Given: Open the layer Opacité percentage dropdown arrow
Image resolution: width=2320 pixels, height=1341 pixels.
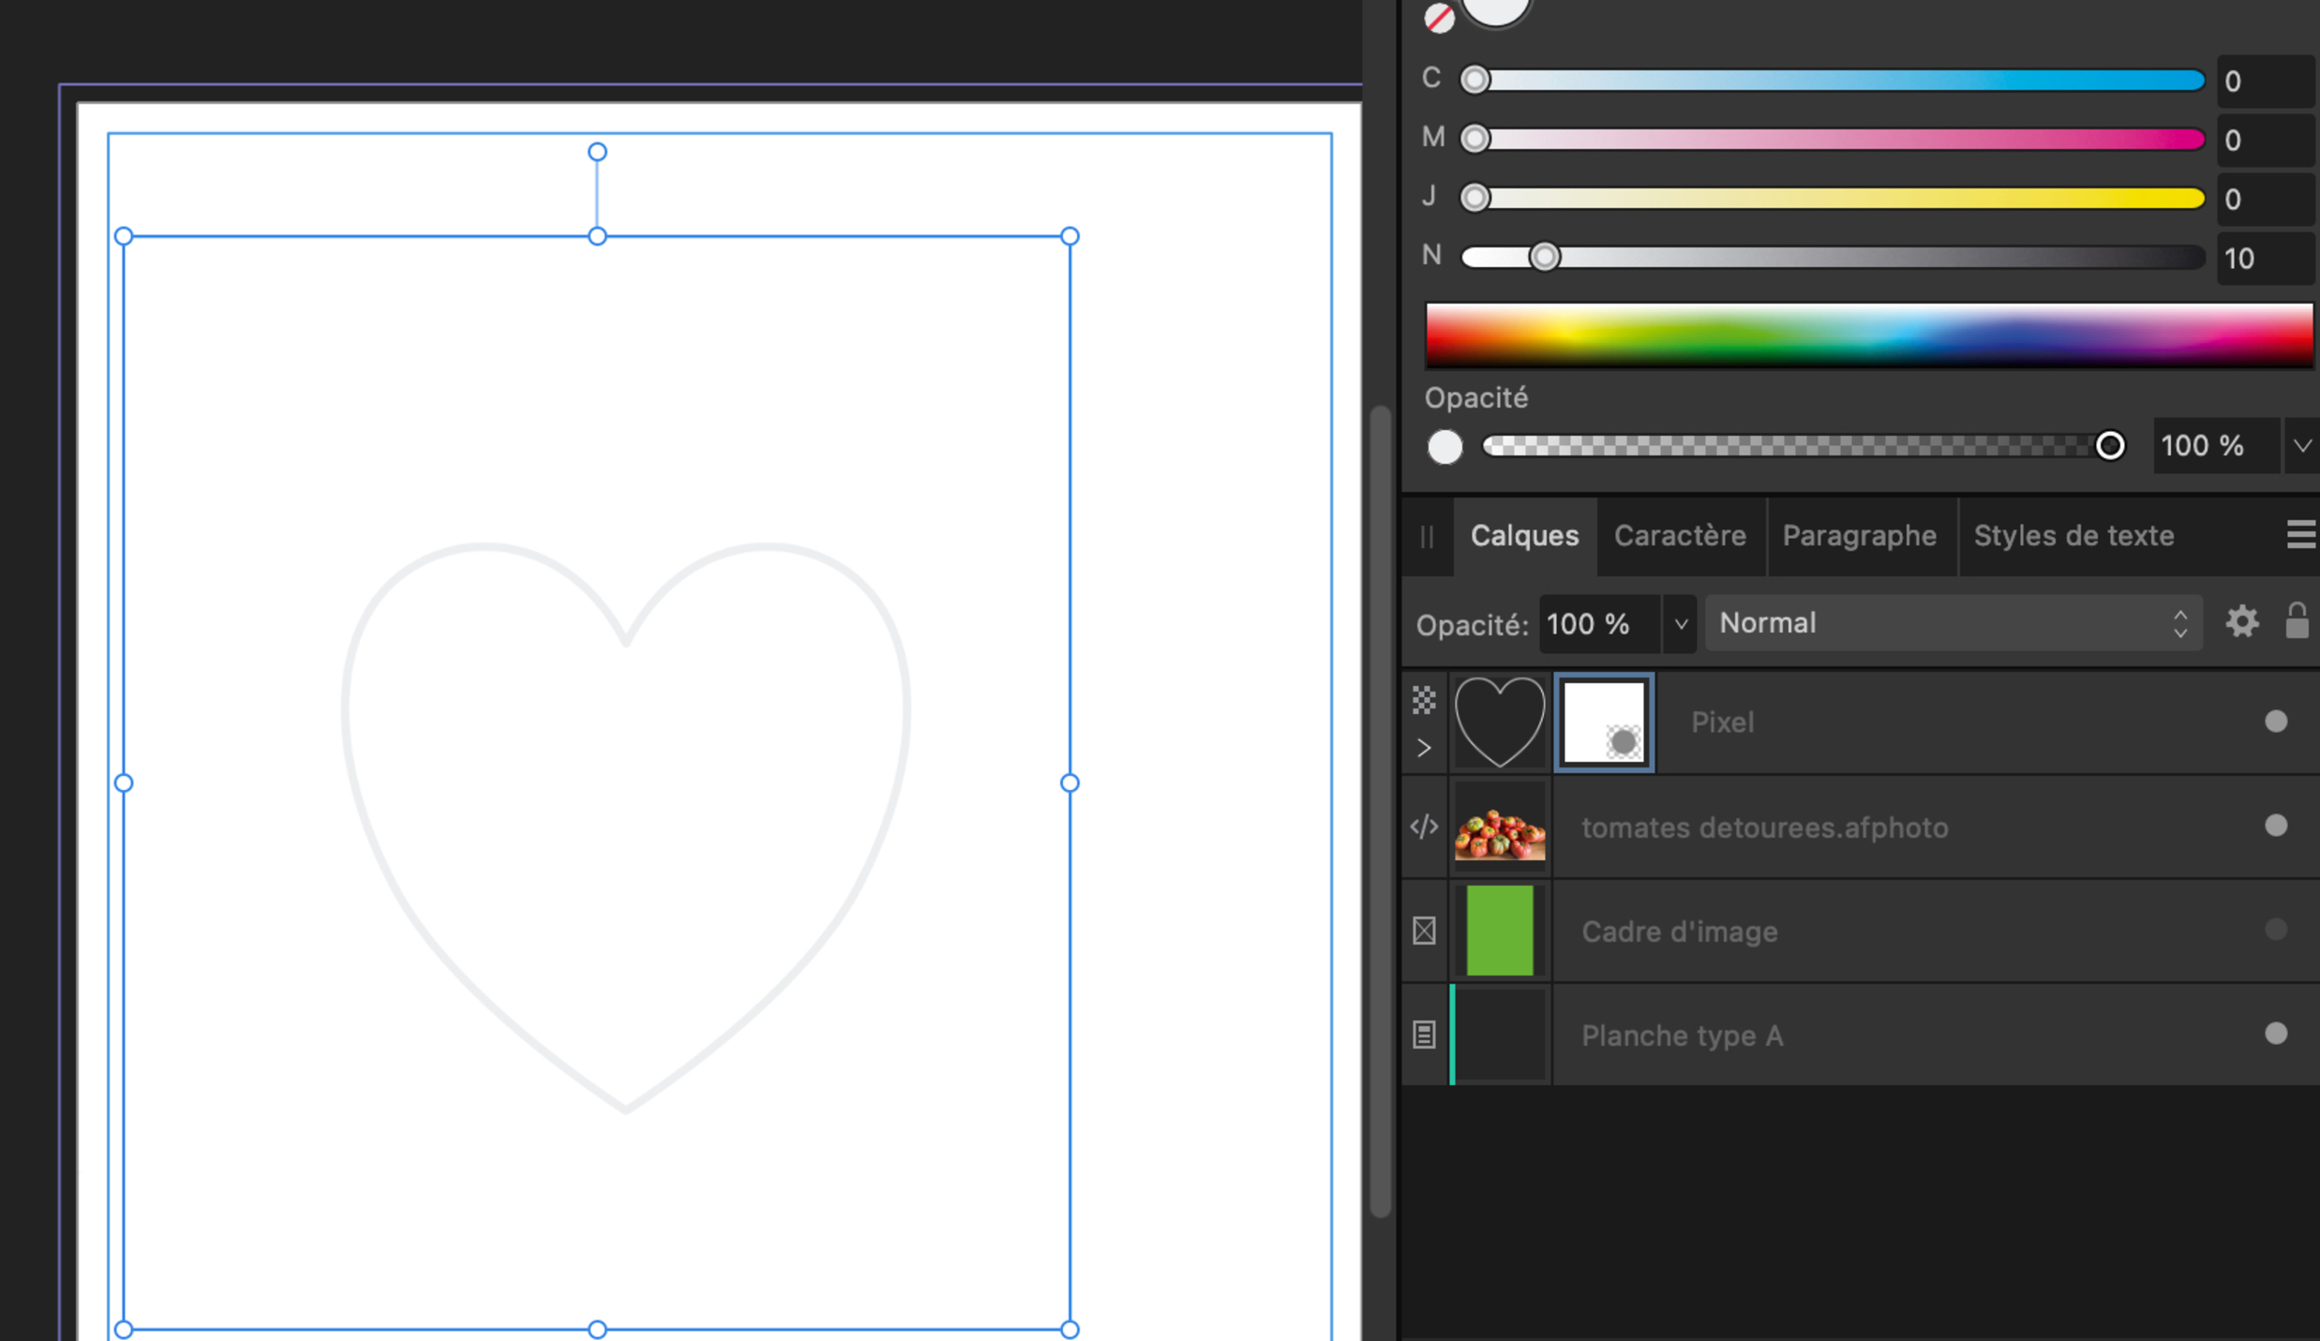Looking at the screenshot, I should click(1680, 624).
